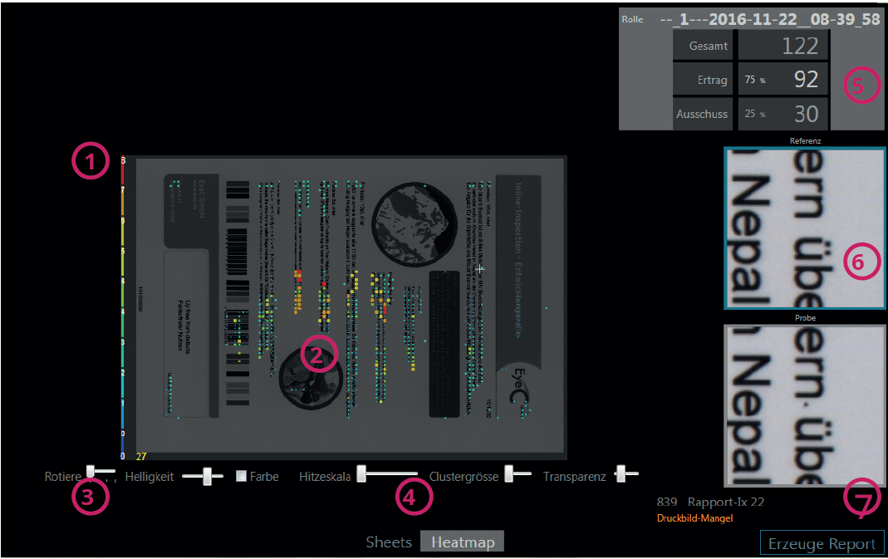Switch to the Sheets tab
Screen dimensions: 888x559
tap(389, 542)
